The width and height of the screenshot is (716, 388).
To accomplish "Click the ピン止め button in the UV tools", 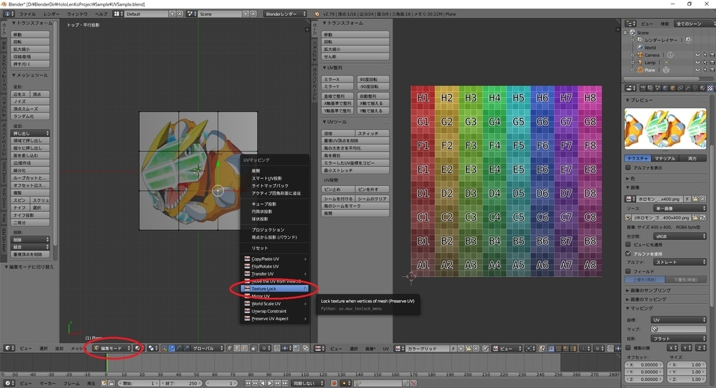I will coord(338,189).
